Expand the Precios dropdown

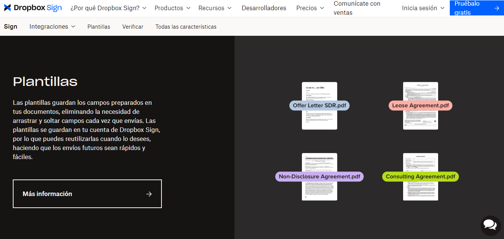click(310, 8)
